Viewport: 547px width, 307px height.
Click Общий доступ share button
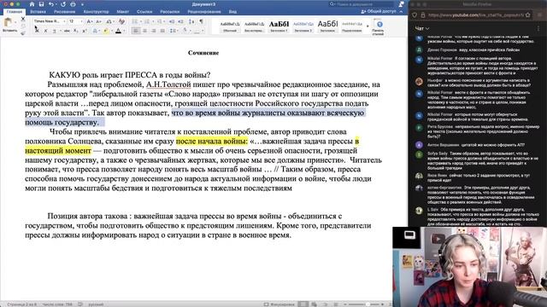pos(379,11)
